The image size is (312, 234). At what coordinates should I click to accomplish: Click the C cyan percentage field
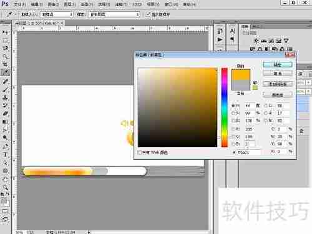point(282,129)
